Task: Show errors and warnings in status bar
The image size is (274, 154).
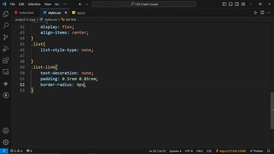Action: point(16,151)
